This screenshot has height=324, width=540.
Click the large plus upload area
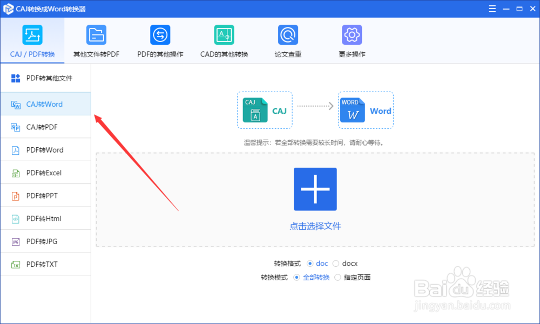315,189
